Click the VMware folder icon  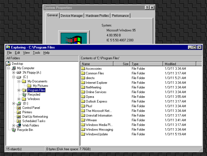83,120
